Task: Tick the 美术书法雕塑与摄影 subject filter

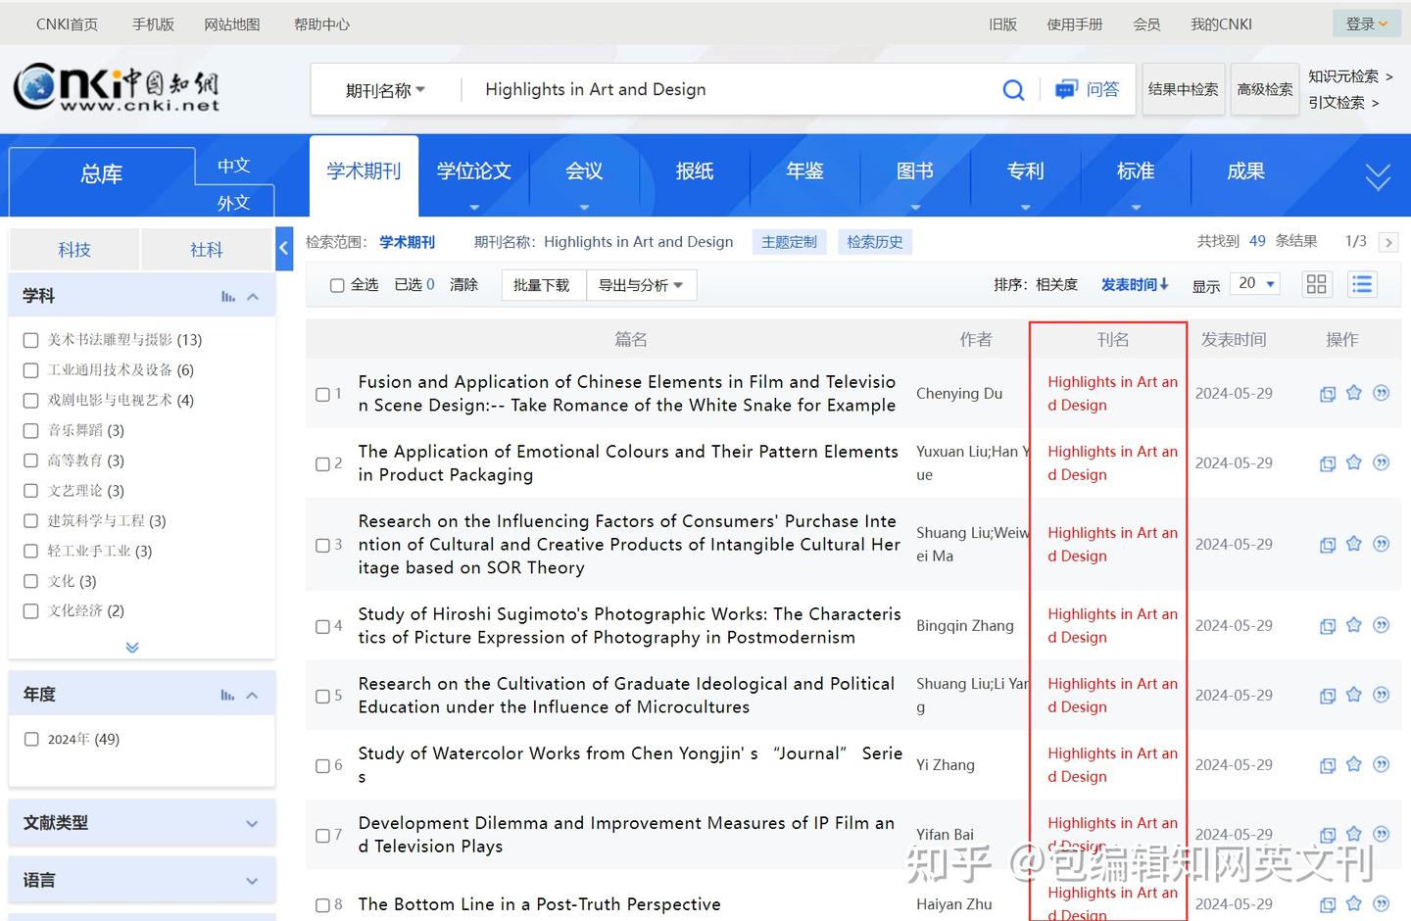Action: 30,340
